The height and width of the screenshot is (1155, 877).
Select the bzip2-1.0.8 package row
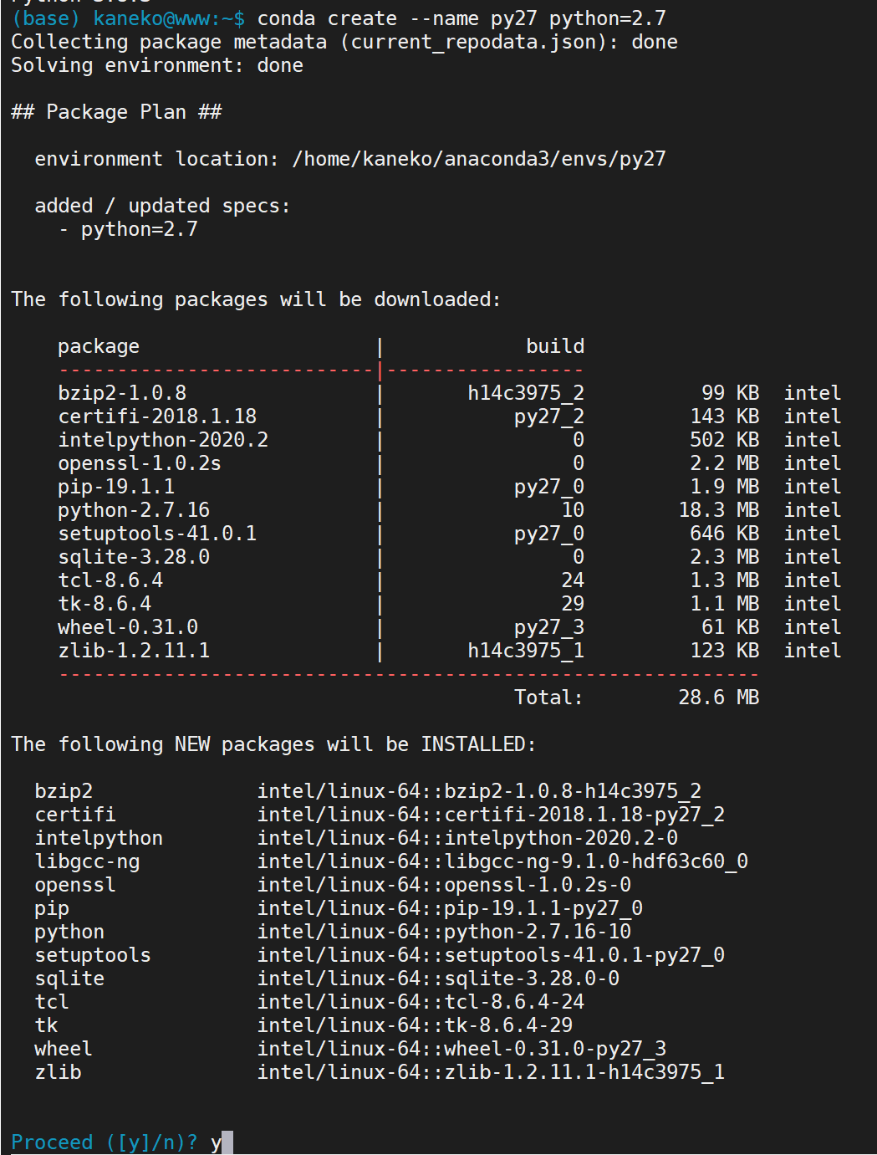pos(450,392)
